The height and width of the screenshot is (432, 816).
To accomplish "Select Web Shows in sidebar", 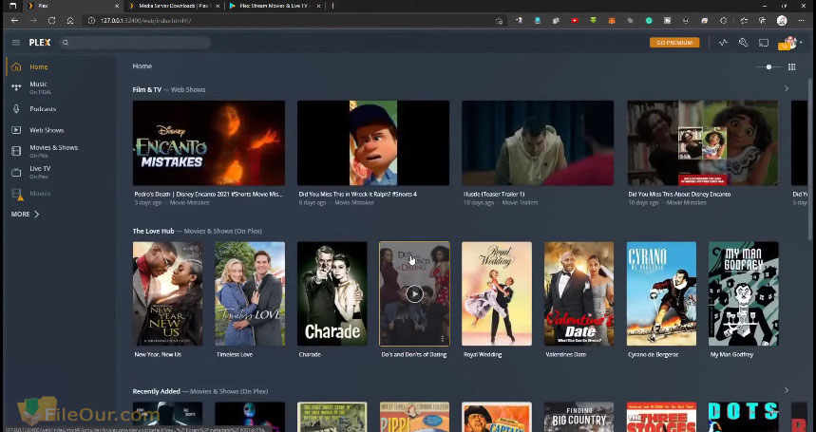I will (x=47, y=130).
